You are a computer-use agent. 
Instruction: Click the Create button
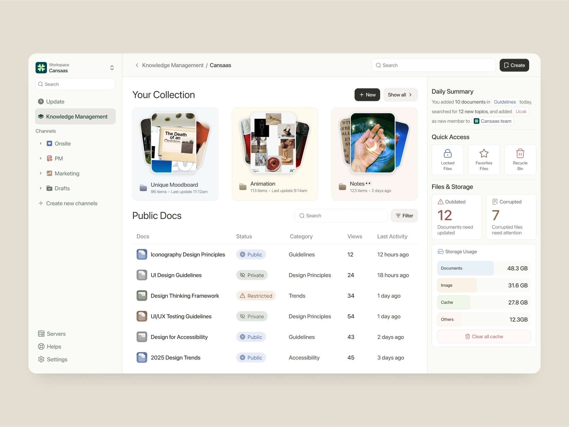point(514,65)
